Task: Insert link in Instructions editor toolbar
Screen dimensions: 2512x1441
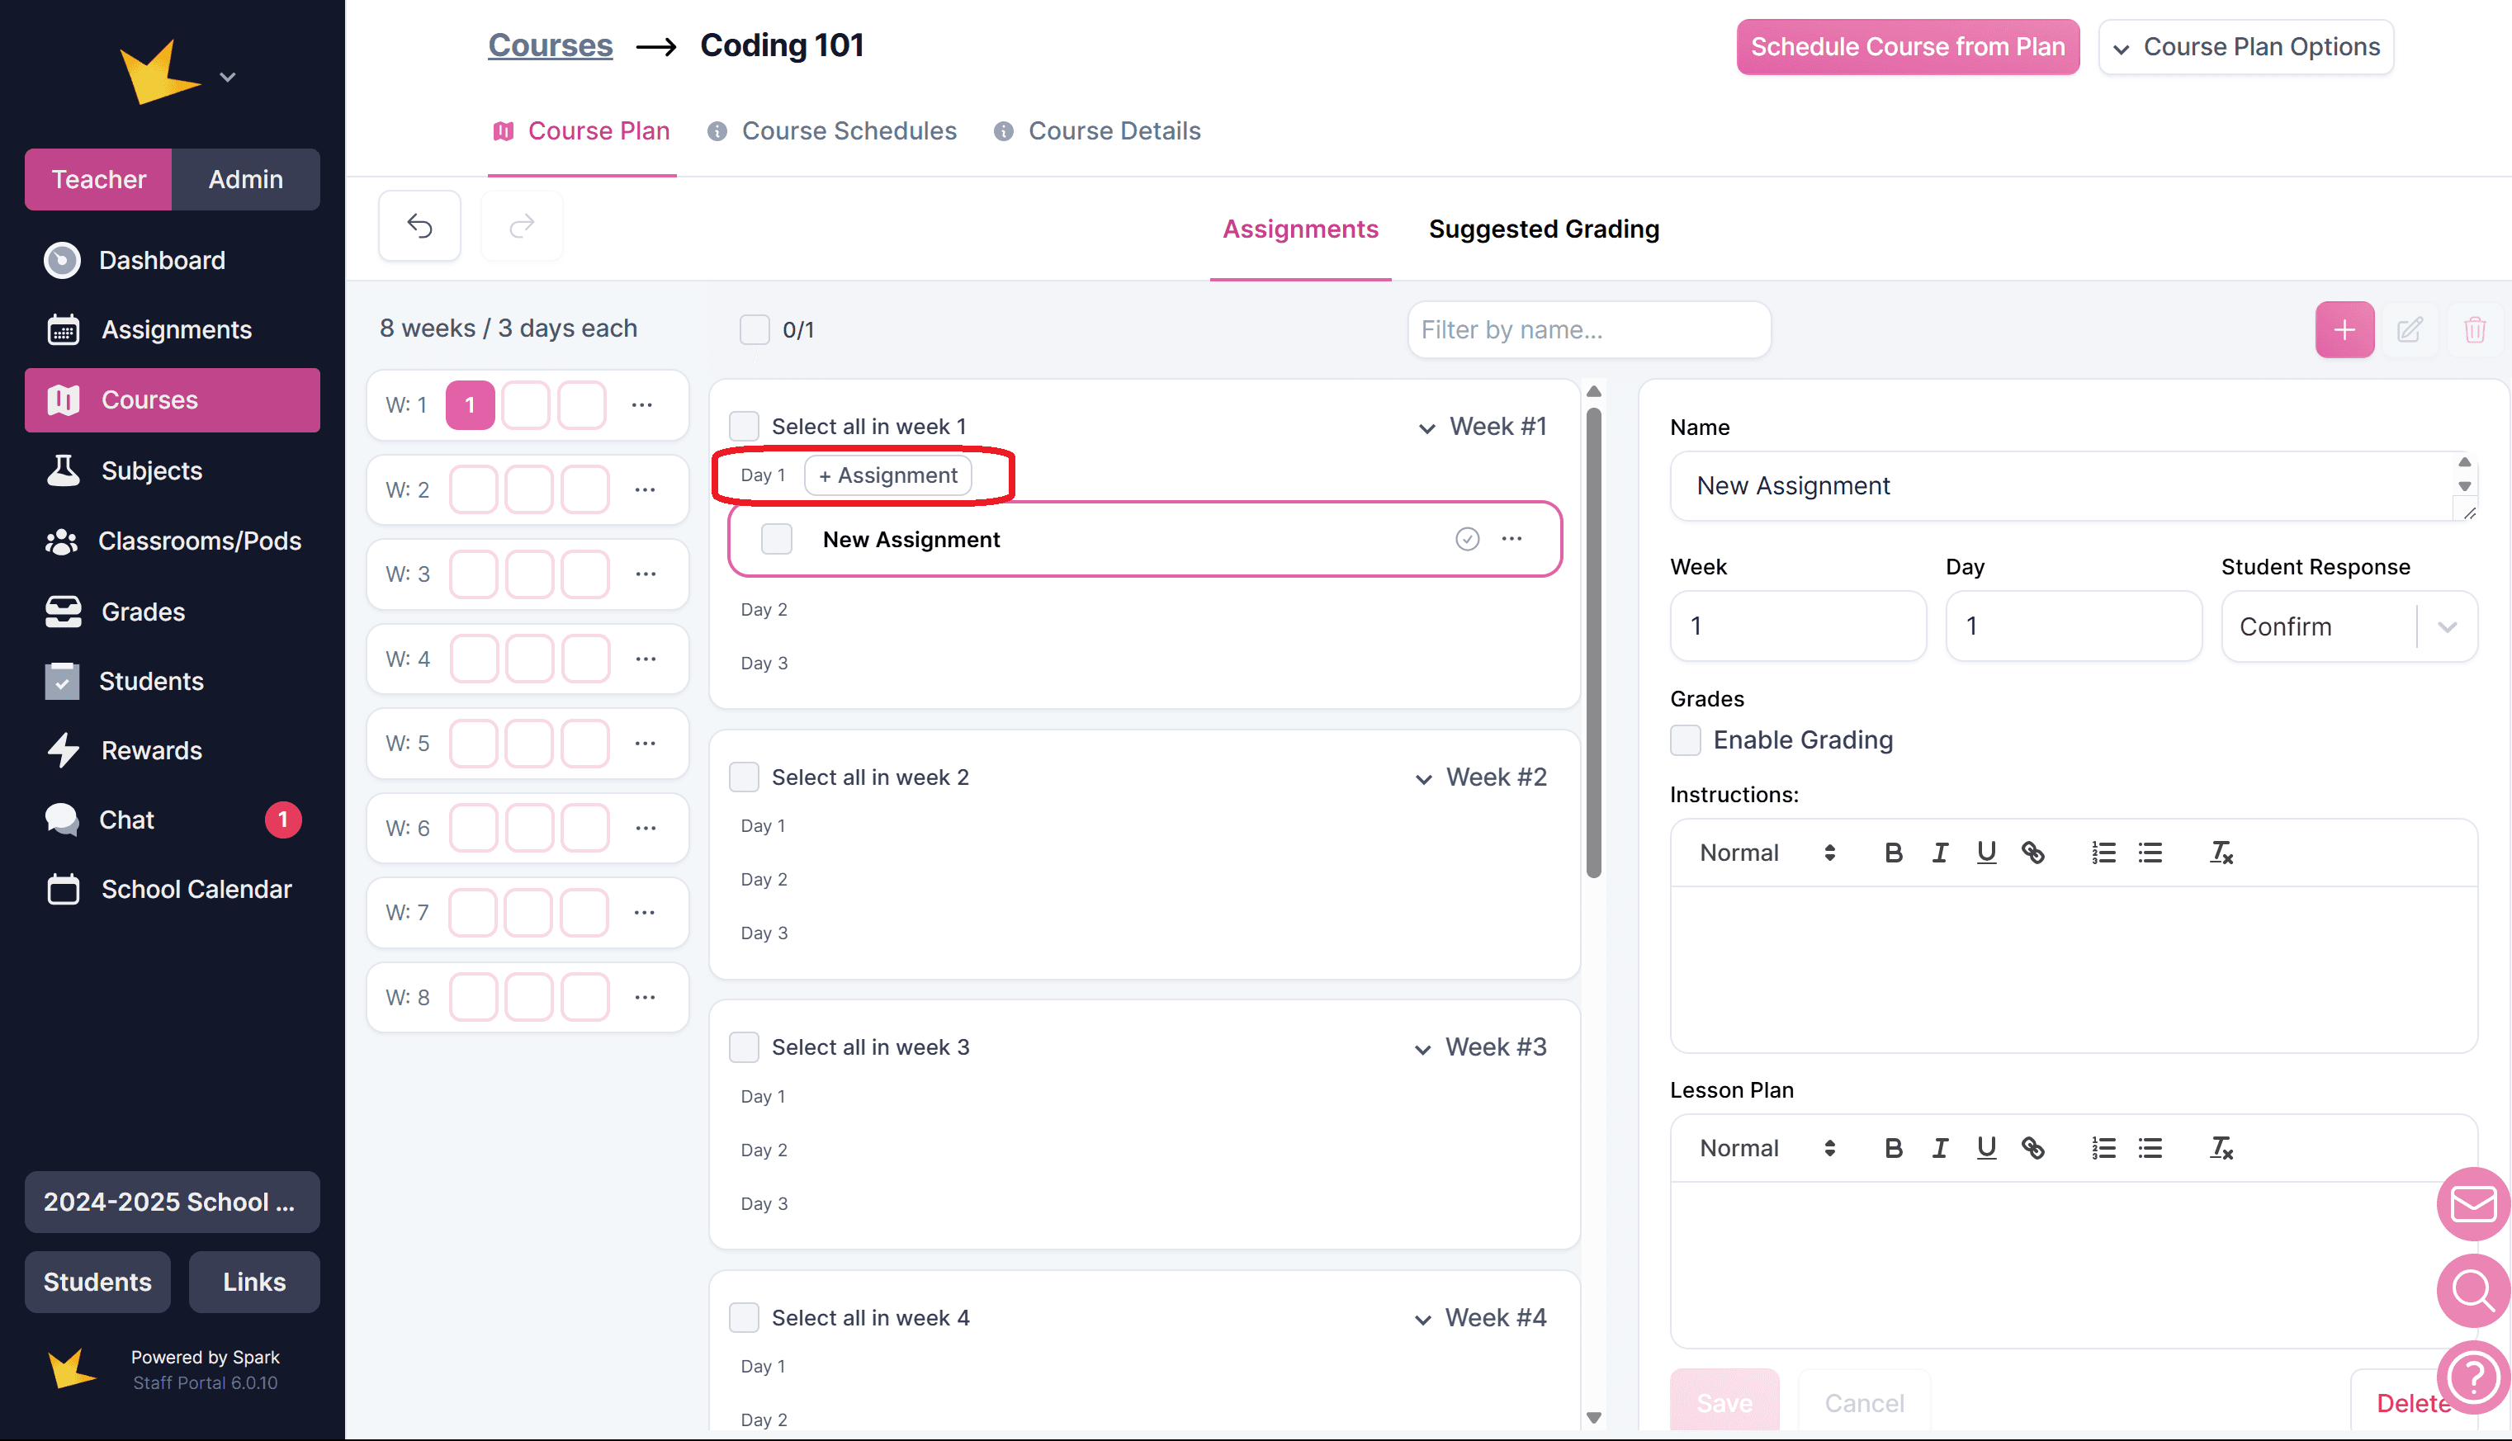Action: pos(2032,852)
